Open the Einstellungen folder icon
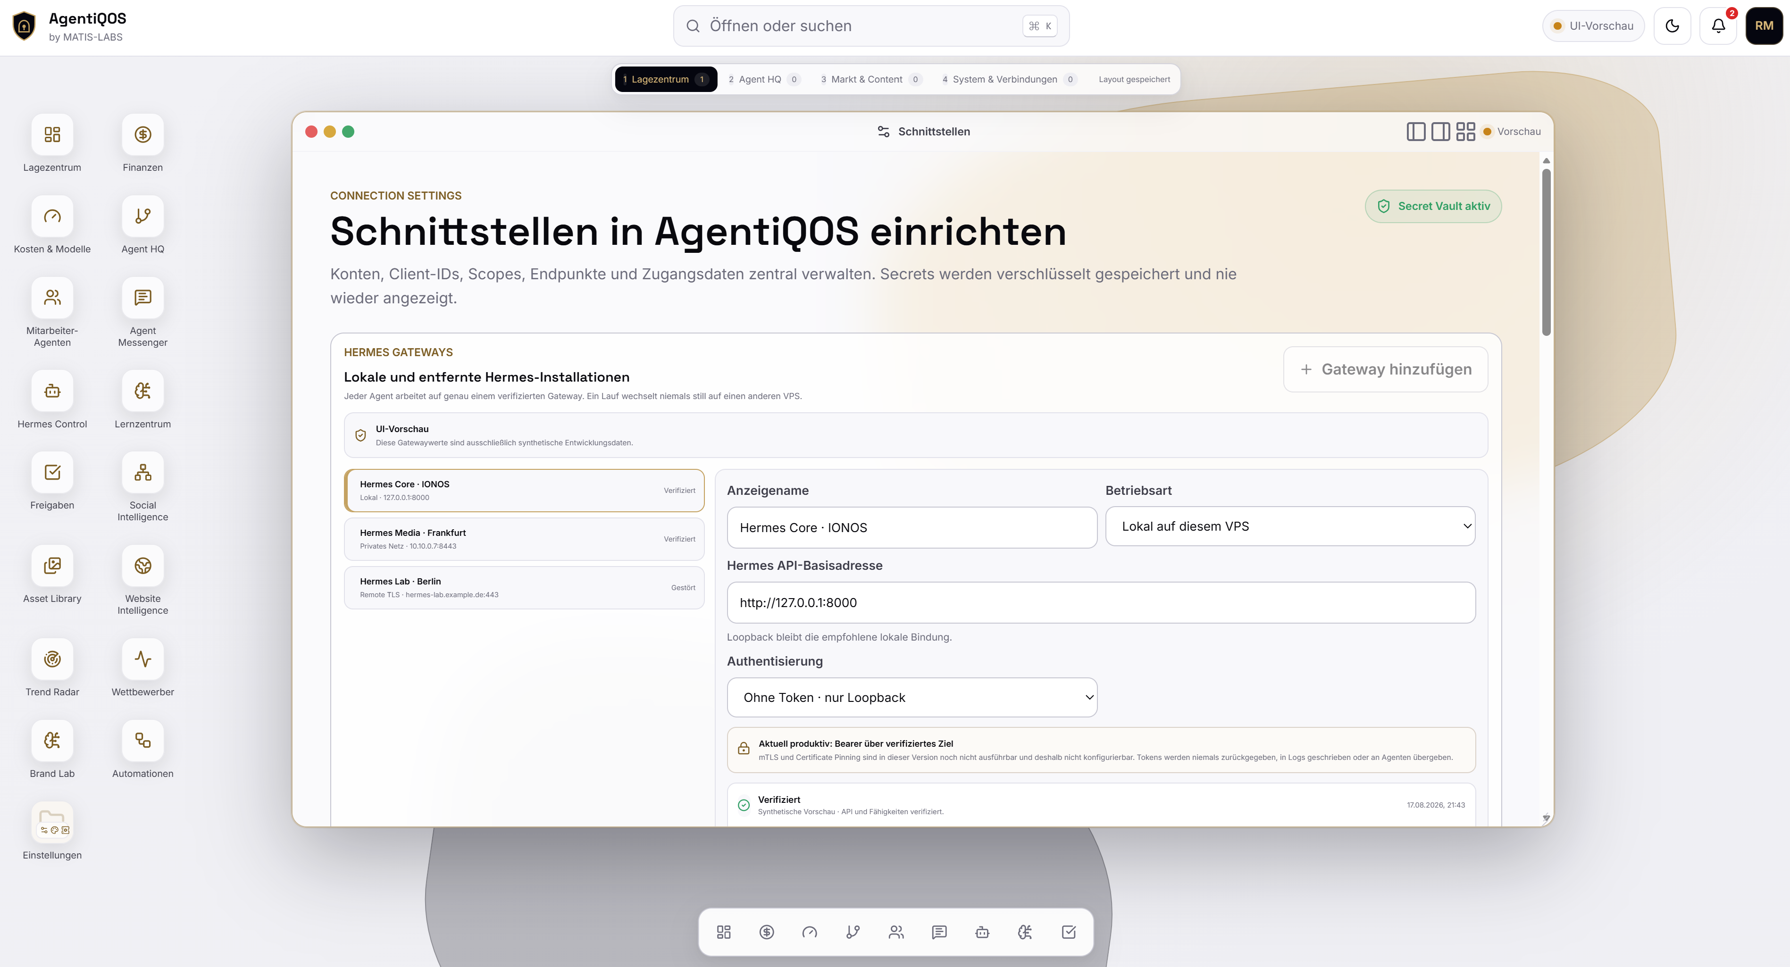1790x967 pixels. pos(52,823)
